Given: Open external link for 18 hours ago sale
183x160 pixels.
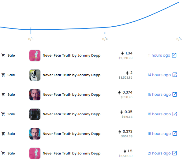Looking at the screenshot, I should click(175, 114).
